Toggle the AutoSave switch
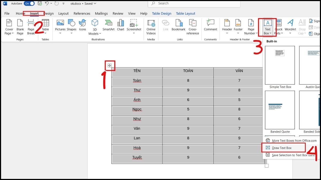The height and width of the screenshot is (180, 321). (29, 3)
